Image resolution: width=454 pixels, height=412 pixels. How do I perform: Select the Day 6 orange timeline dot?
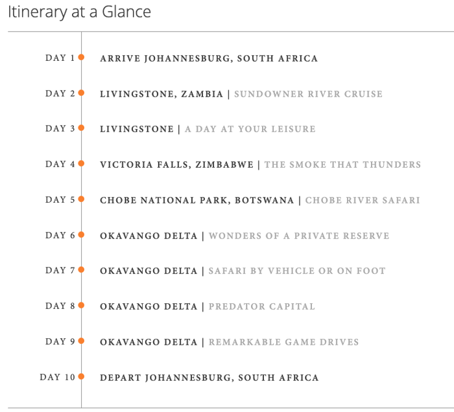pyautogui.click(x=81, y=235)
